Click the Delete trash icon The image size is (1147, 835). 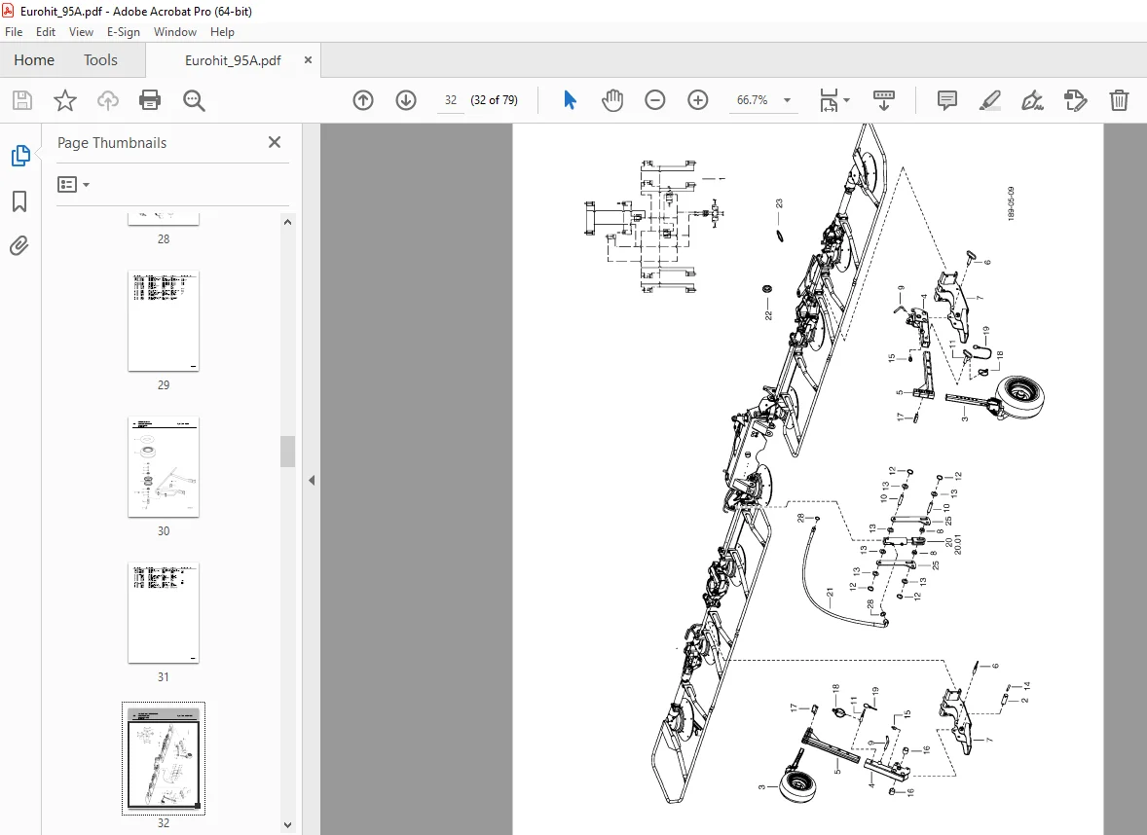pyautogui.click(x=1119, y=100)
